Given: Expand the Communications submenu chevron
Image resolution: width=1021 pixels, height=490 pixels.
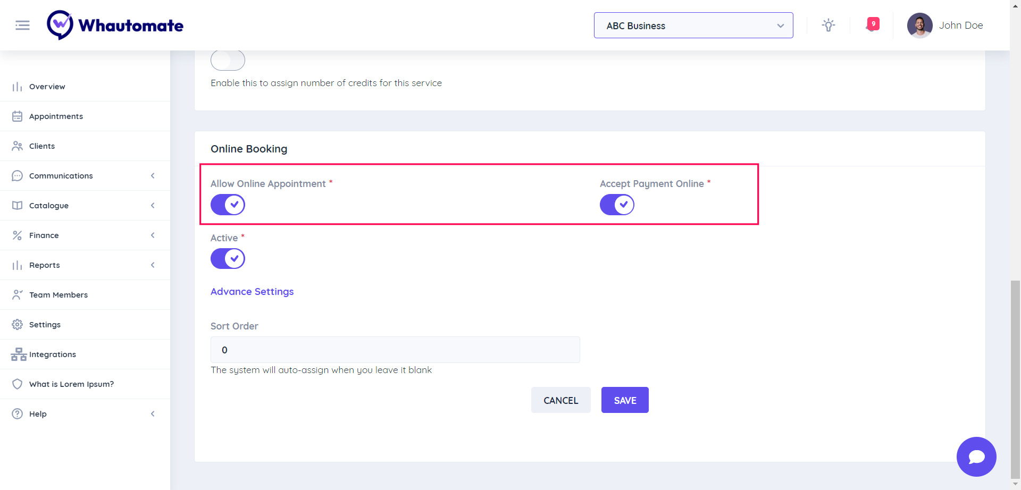Looking at the screenshot, I should click(x=153, y=176).
